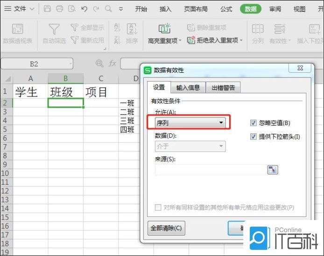This screenshot has width=324, height=256.
Task: Open the 允许 dropdown showing 序列
Action: coord(190,123)
